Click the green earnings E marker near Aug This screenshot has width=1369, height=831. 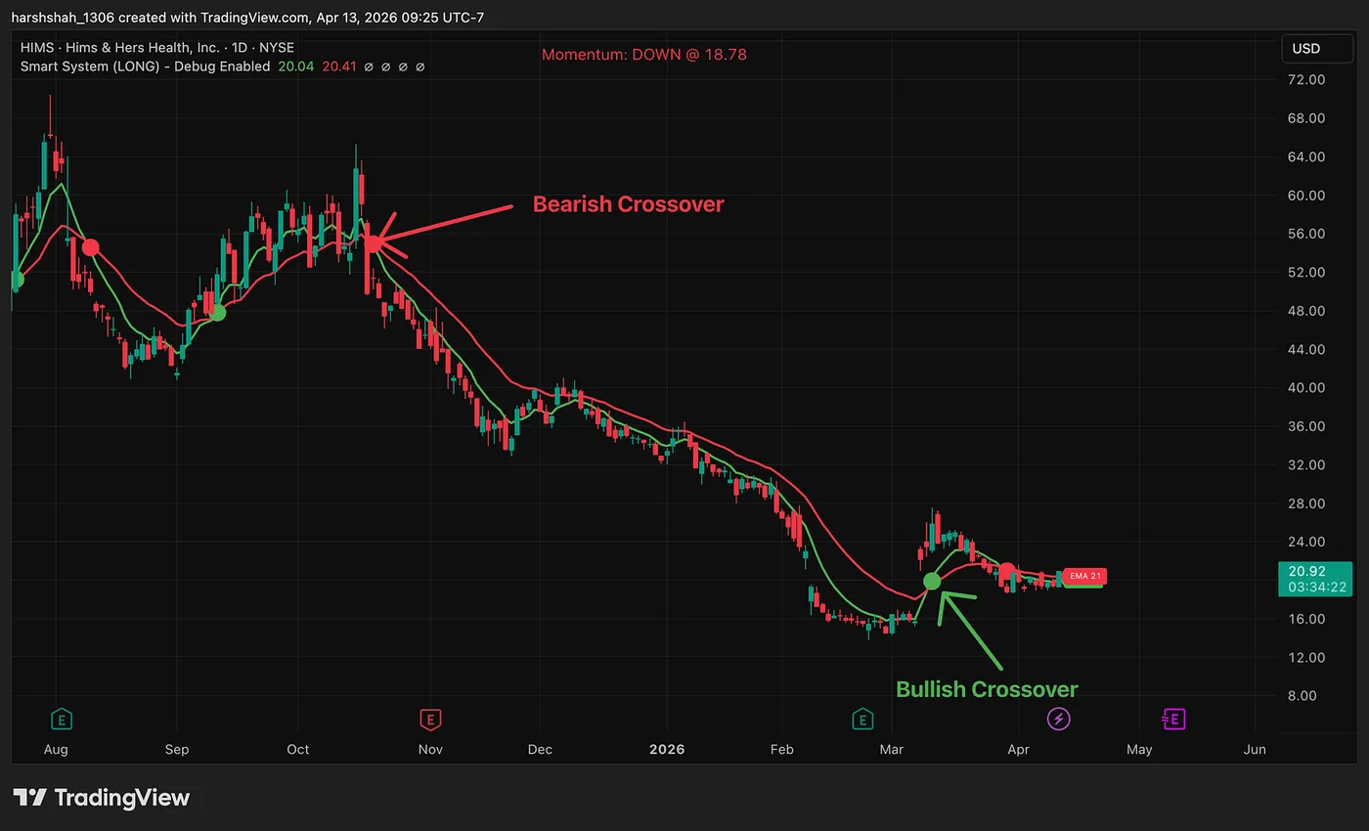(x=63, y=721)
